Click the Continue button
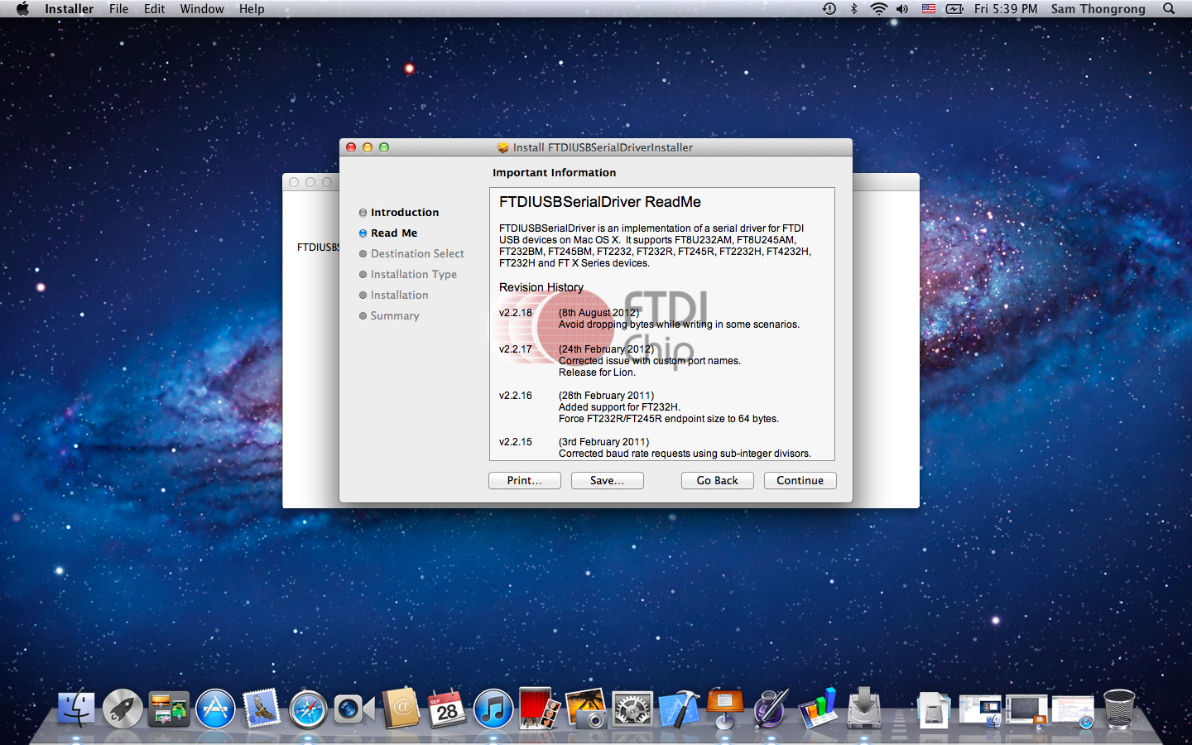The image size is (1192, 745). click(x=800, y=480)
